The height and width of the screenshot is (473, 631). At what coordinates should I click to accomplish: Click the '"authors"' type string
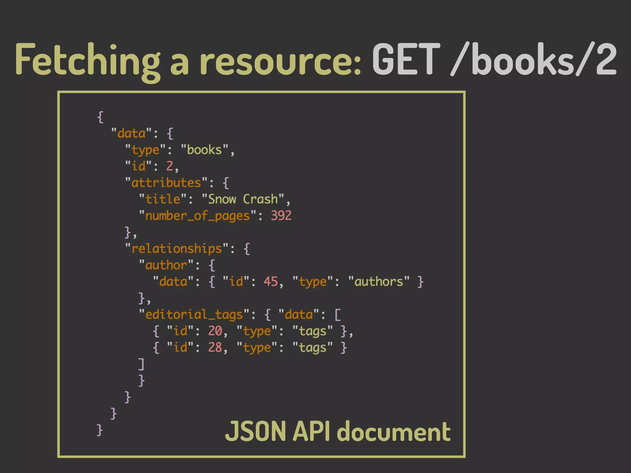coord(379,281)
